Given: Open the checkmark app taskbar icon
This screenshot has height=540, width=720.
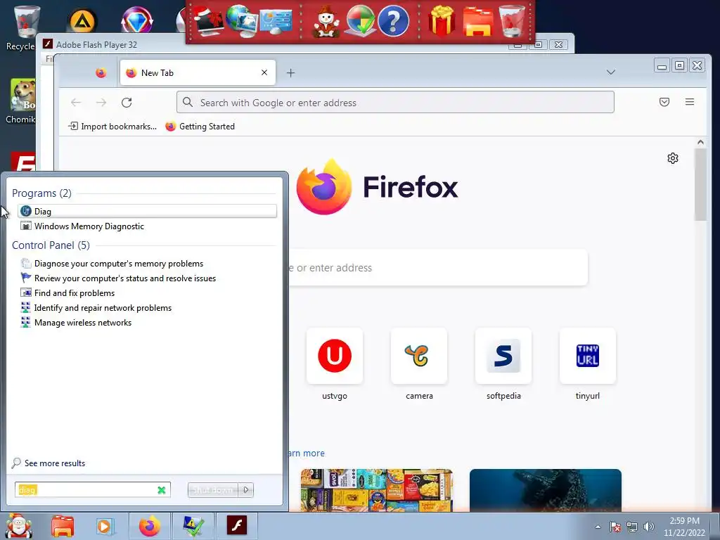Looking at the screenshot, I should click(193, 526).
